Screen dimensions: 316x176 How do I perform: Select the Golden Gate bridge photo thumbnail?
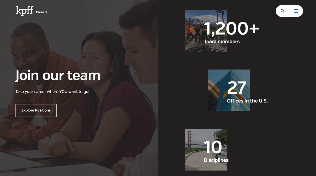pos(206,150)
